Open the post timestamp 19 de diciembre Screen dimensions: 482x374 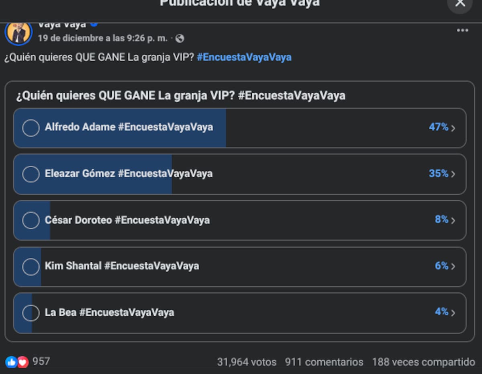tap(103, 38)
